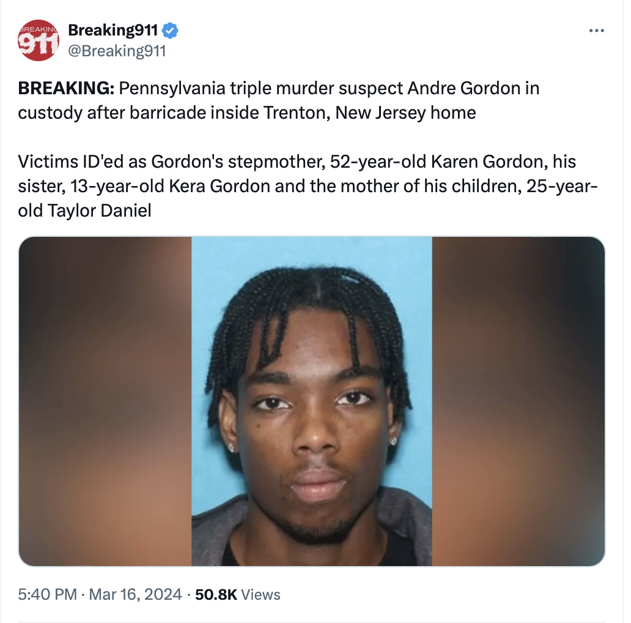Viewport: 631px width, 623px height.
Task: Click the blurred right side of photo
Action: pos(518,401)
